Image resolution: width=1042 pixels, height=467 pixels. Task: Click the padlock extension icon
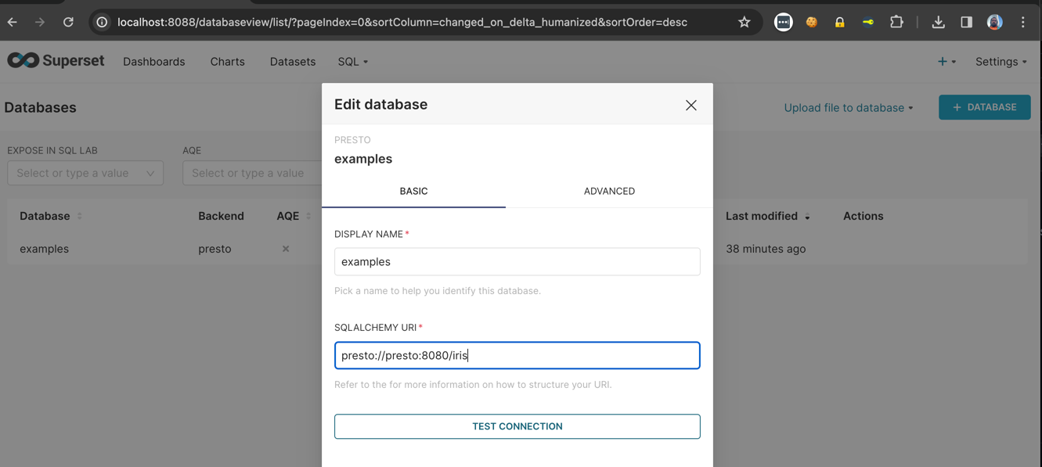click(x=839, y=23)
